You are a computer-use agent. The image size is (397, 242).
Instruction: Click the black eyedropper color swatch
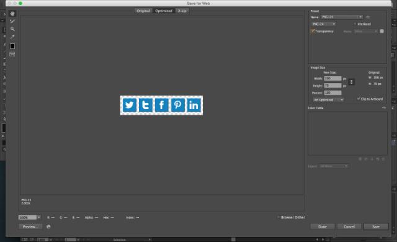point(12,47)
